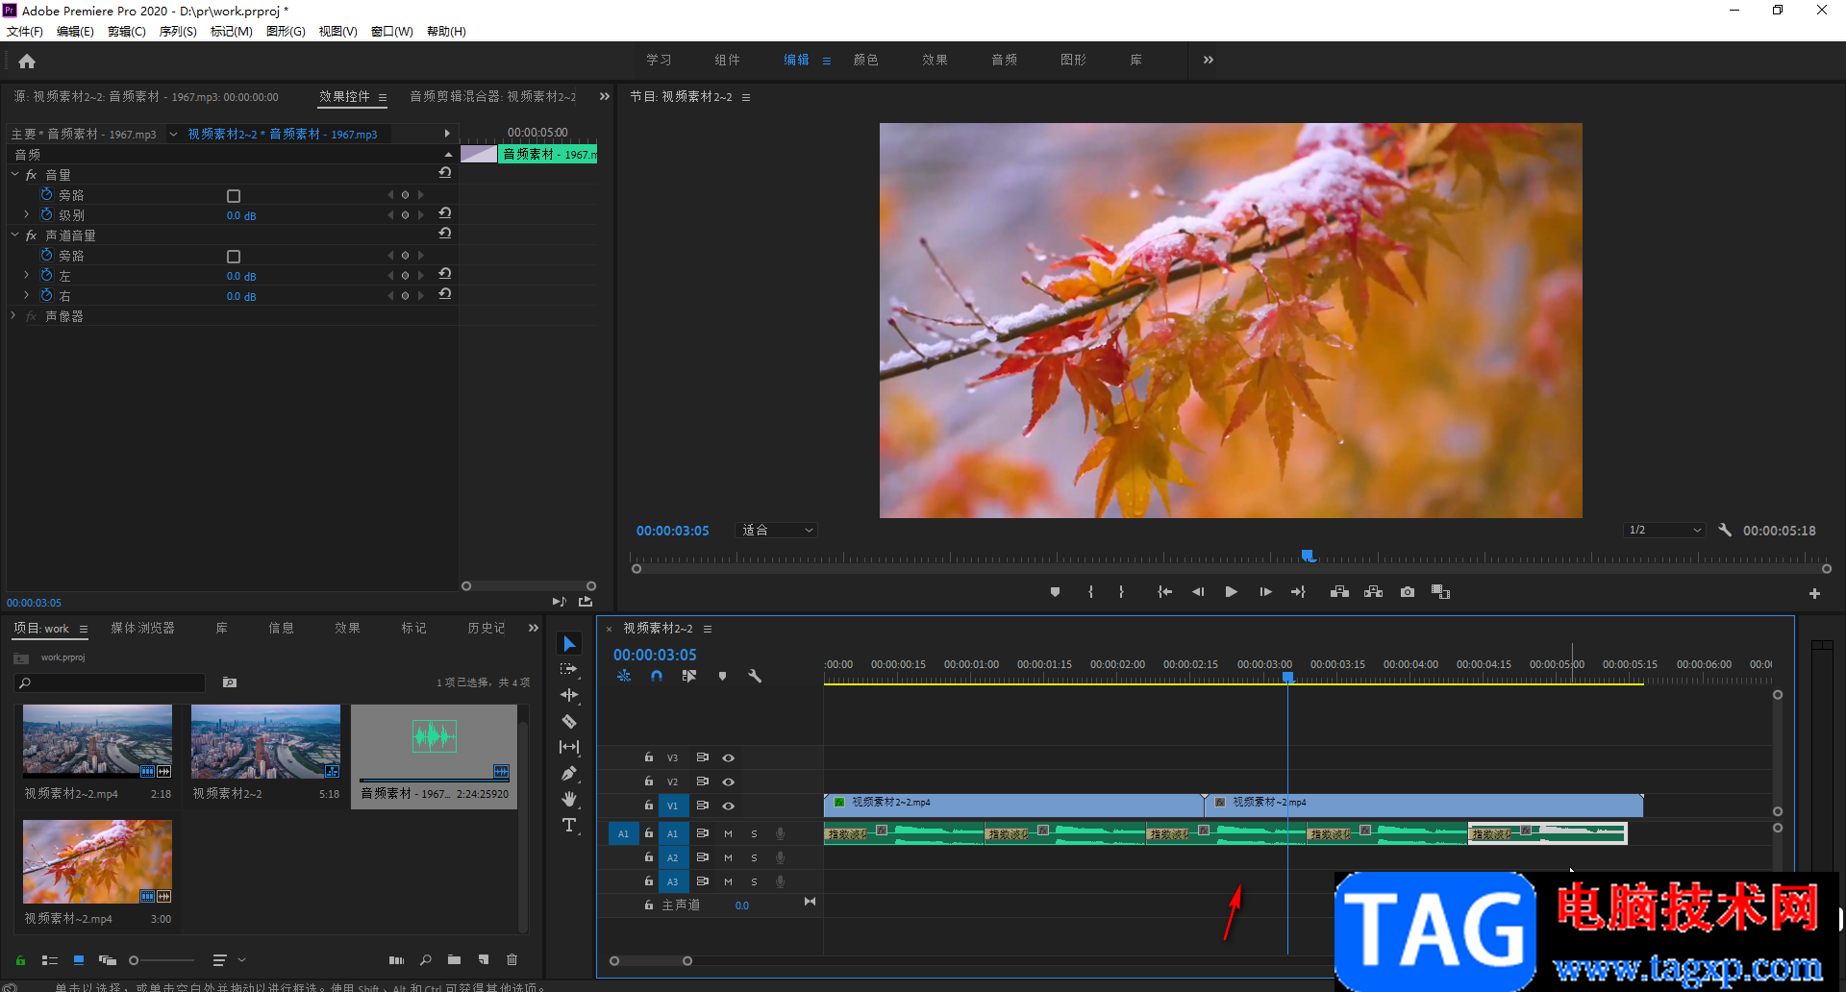Select the Hand tool
This screenshot has height=992, width=1846.
pos(569,799)
